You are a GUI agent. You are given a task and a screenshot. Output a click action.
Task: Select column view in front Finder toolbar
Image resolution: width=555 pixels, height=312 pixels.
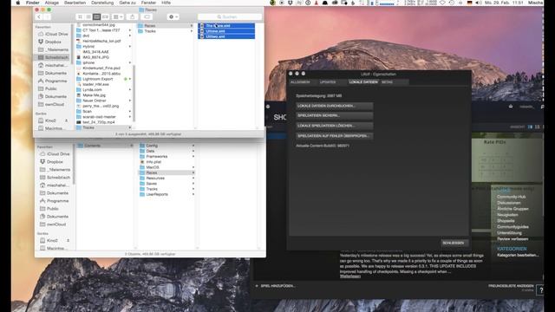point(96,17)
